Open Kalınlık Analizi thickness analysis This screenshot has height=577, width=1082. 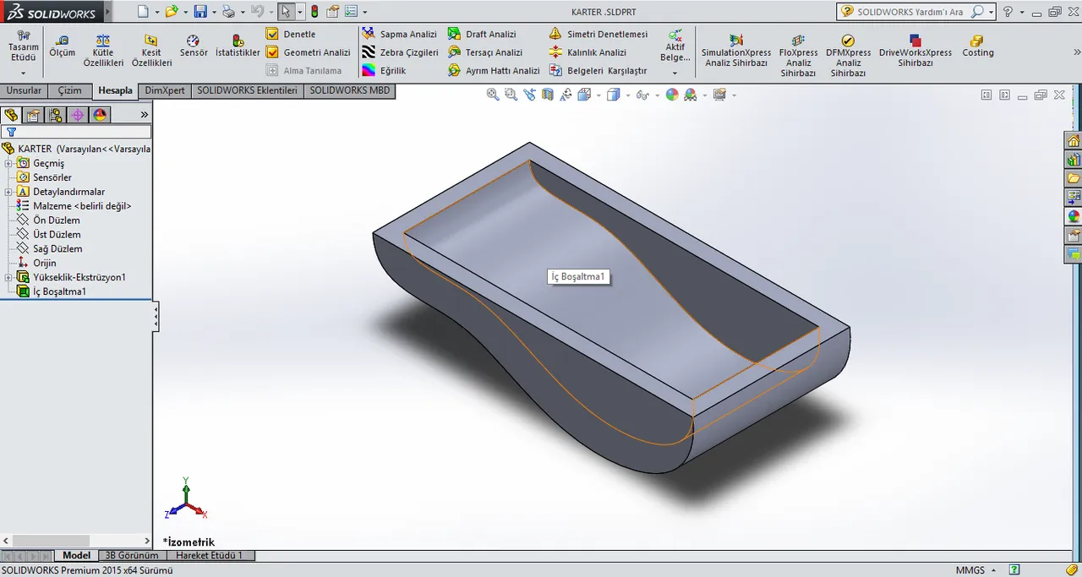point(587,52)
